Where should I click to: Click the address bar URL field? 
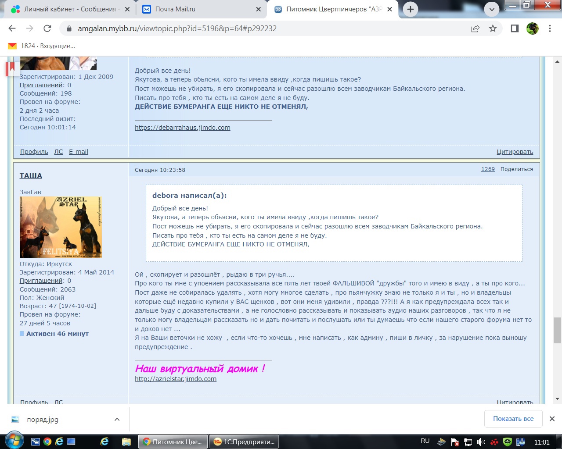pos(263,29)
